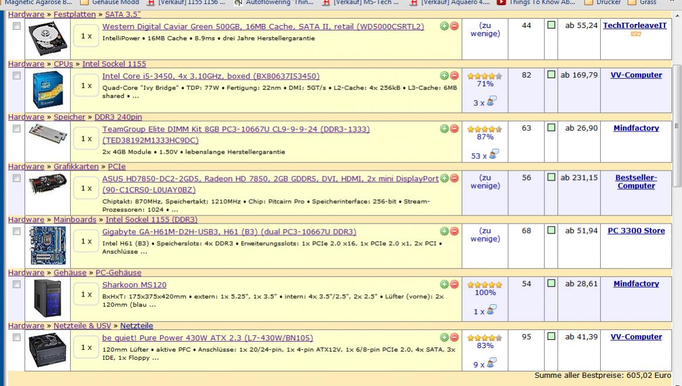This screenshot has width=682, height=386.
Task: Tick the selection checkbox left of Sharkoon MS120 row
Action: click(x=16, y=284)
